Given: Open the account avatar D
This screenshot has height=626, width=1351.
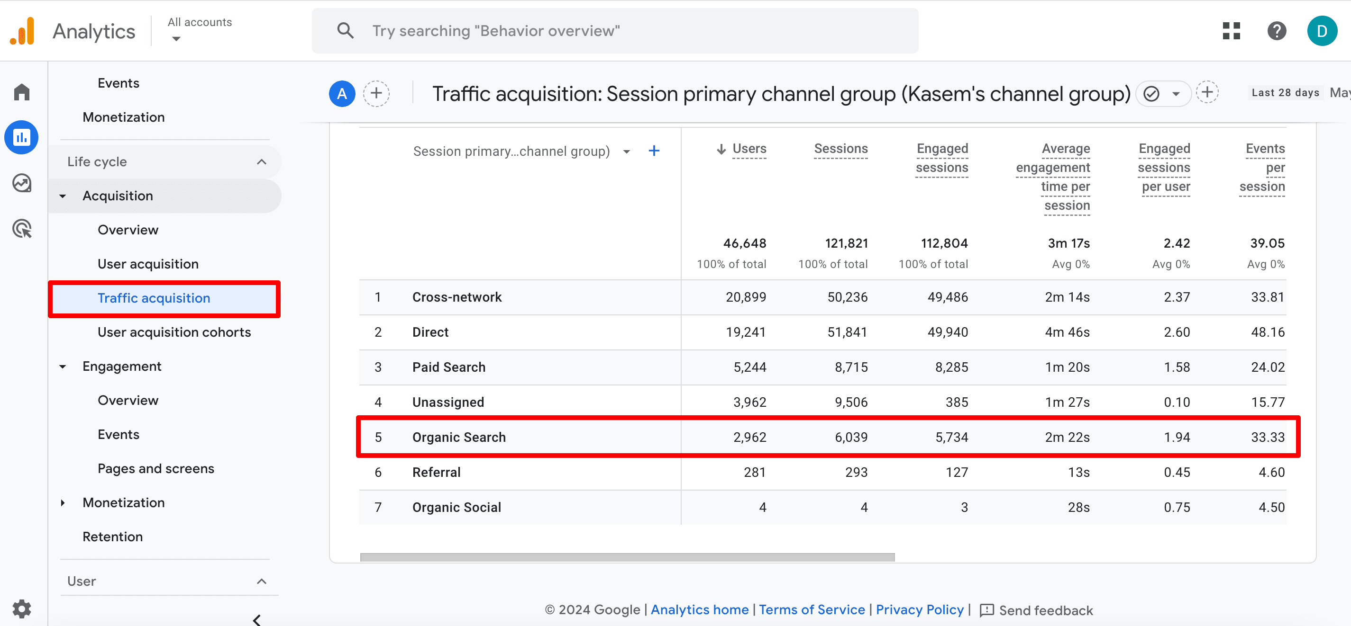Looking at the screenshot, I should (x=1322, y=31).
